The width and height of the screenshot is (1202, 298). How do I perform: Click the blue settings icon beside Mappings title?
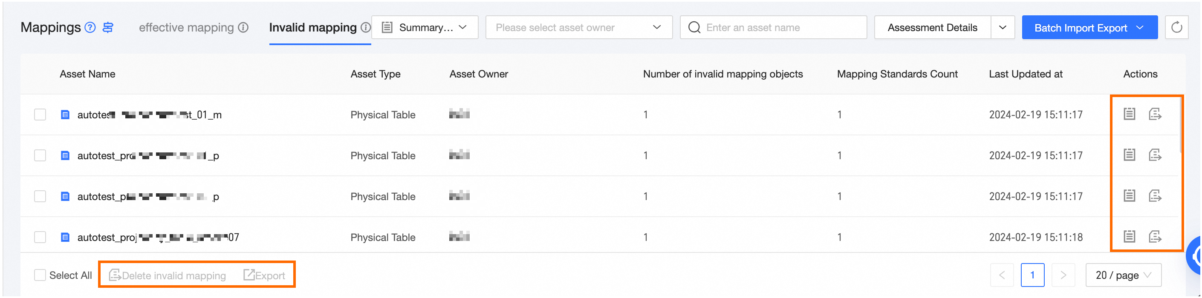[x=108, y=28]
